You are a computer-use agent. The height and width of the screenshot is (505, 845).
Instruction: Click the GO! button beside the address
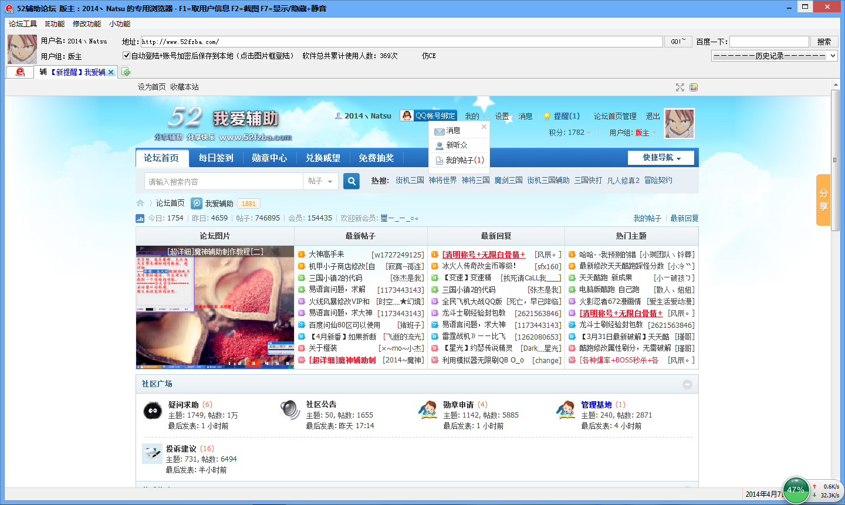coord(678,42)
